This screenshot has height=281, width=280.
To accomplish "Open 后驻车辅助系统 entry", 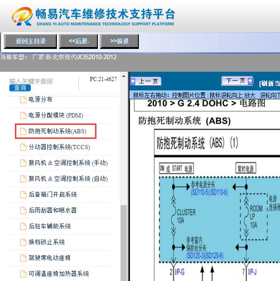I will [50, 226].
